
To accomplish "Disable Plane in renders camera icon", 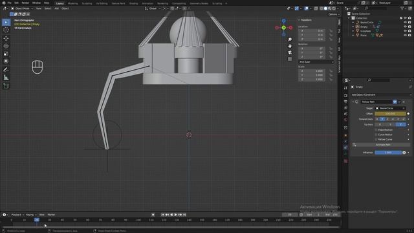I will click(409, 35).
